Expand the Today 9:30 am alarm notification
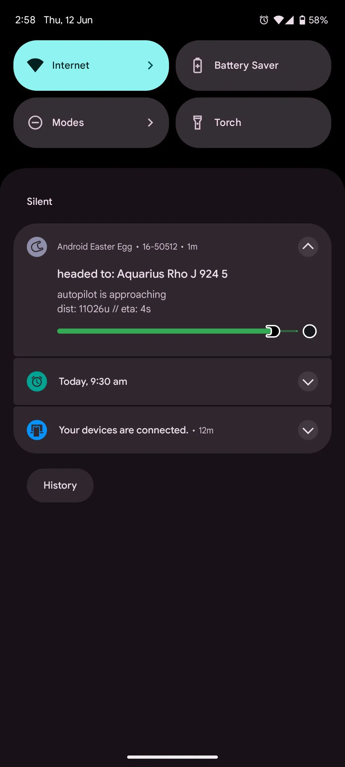Screen dimensions: 345x767 pos(308,382)
